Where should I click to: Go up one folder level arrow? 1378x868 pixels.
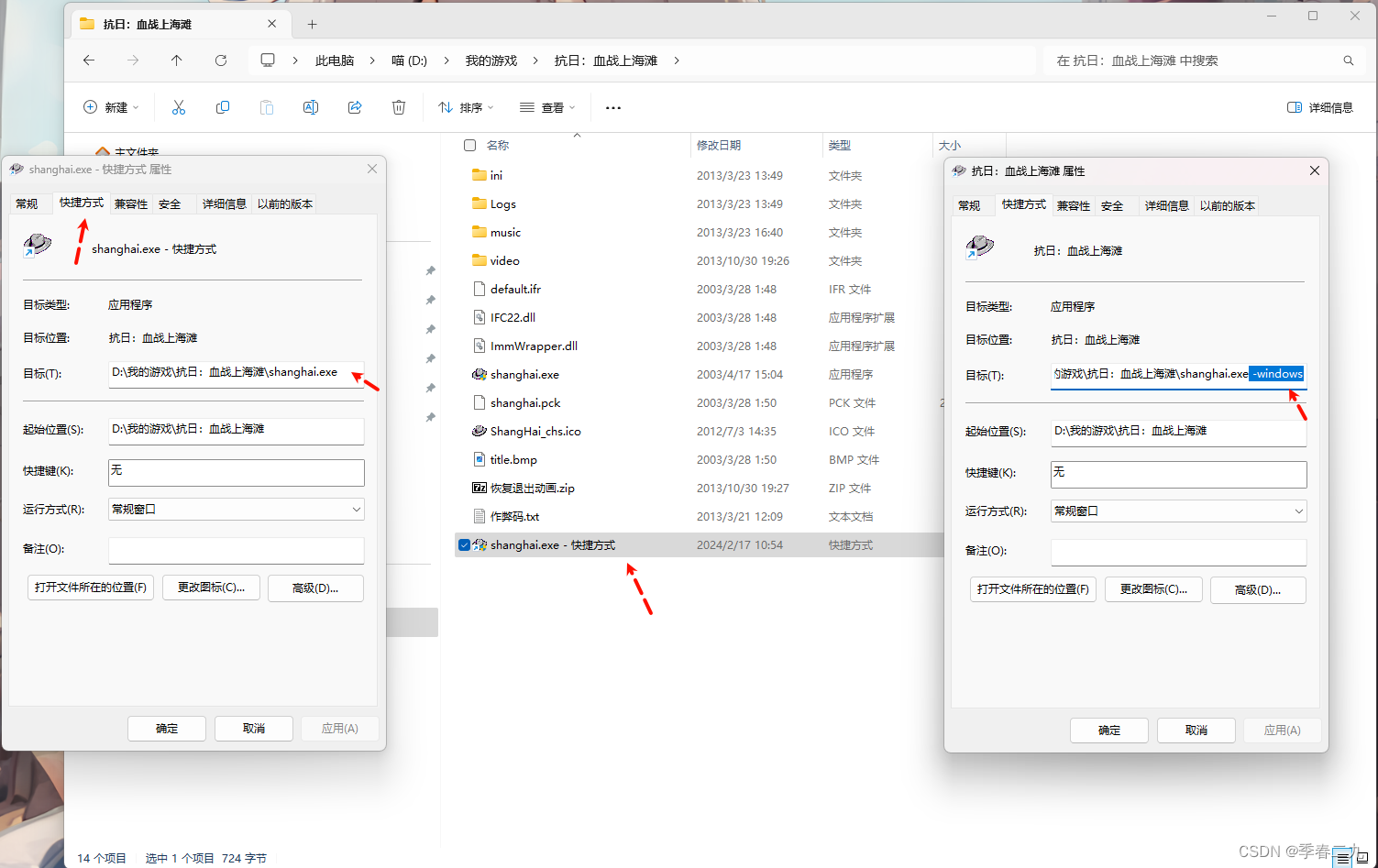[177, 60]
